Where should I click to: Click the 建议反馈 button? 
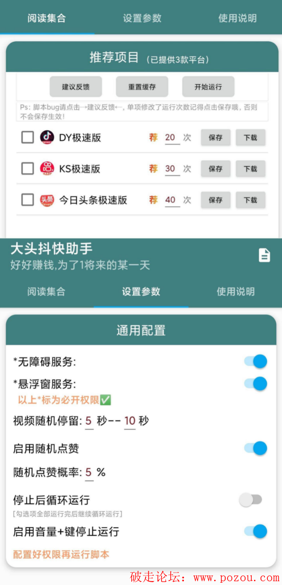(76, 87)
